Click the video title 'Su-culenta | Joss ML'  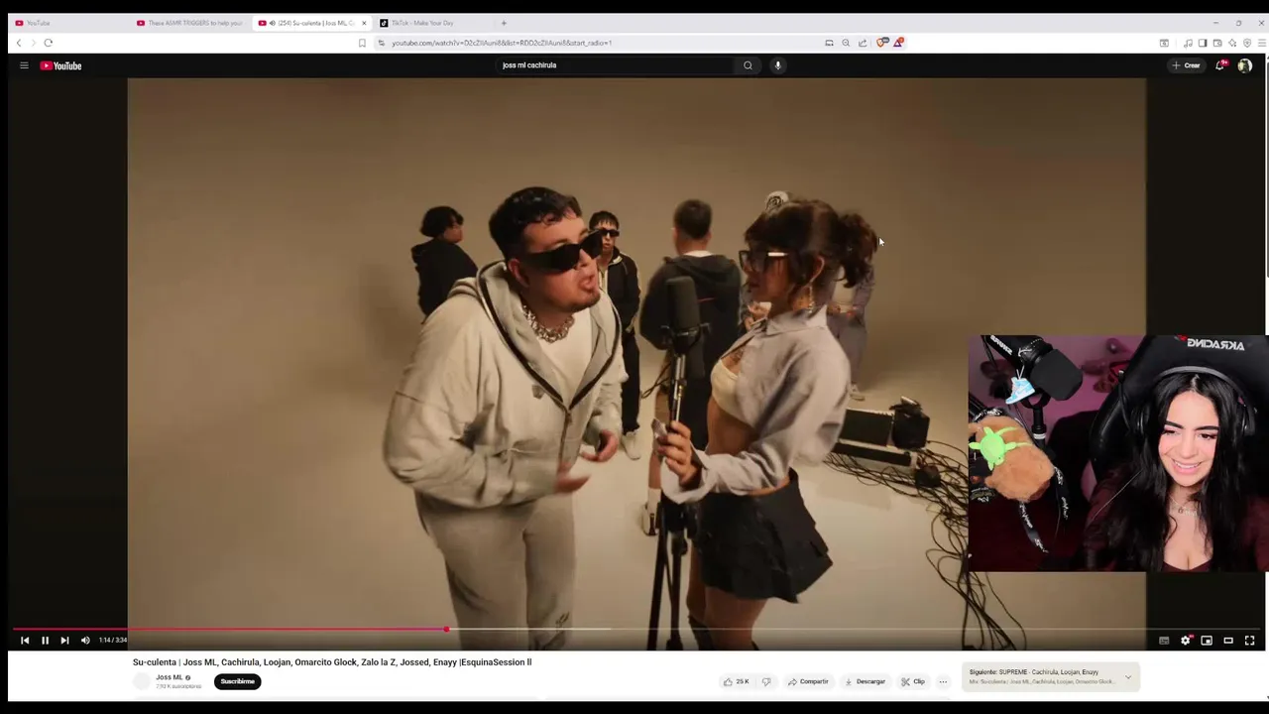(332, 662)
